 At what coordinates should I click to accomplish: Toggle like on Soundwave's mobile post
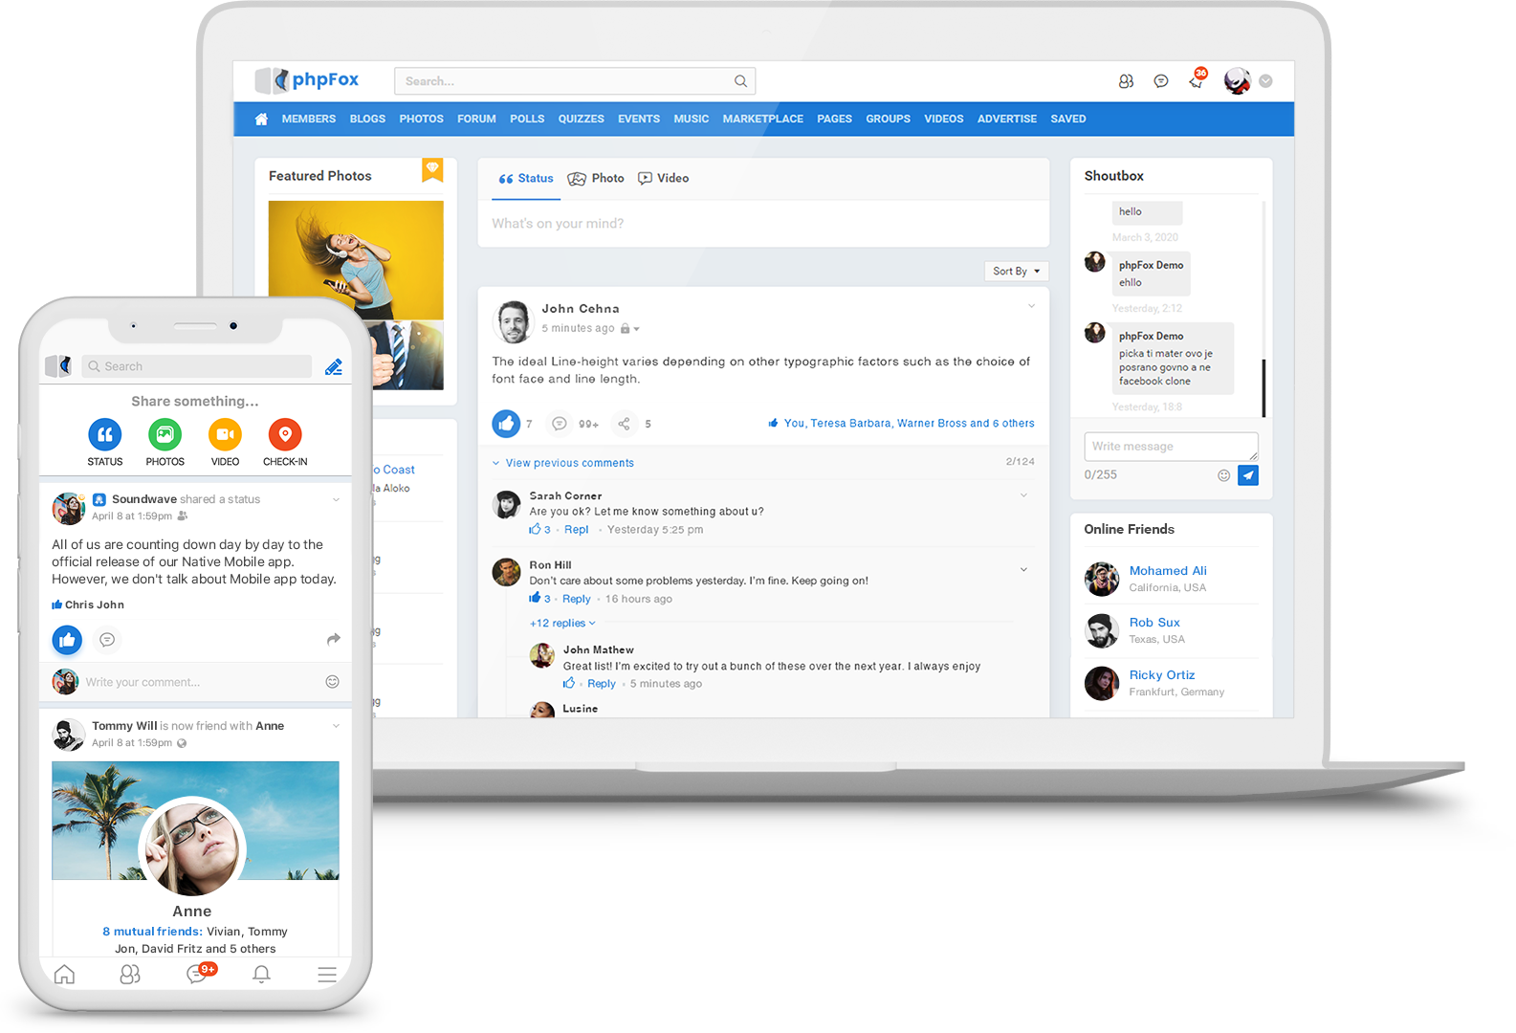click(x=67, y=640)
